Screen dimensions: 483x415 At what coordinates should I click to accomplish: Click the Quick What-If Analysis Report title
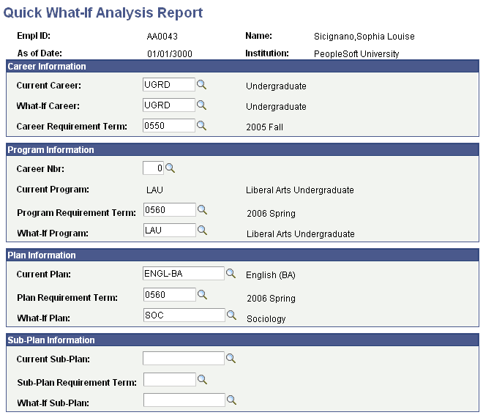coord(103,12)
